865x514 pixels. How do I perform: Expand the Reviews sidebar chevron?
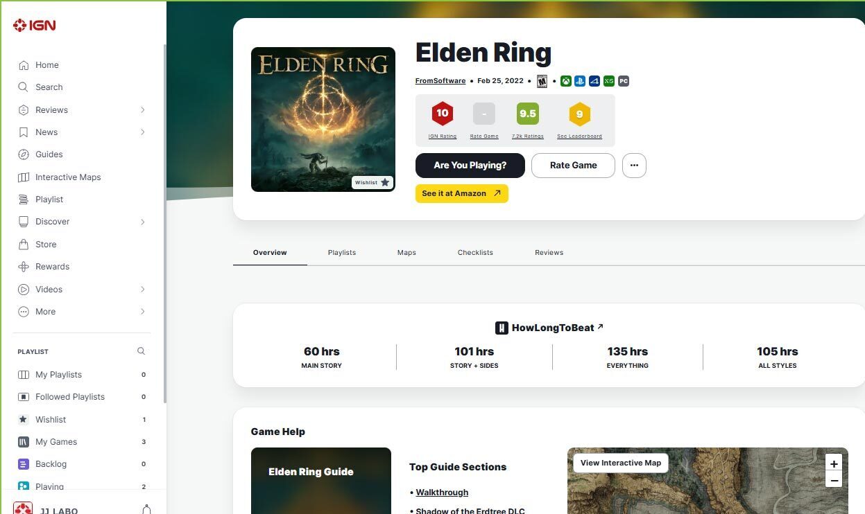click(x=142, y=110)
